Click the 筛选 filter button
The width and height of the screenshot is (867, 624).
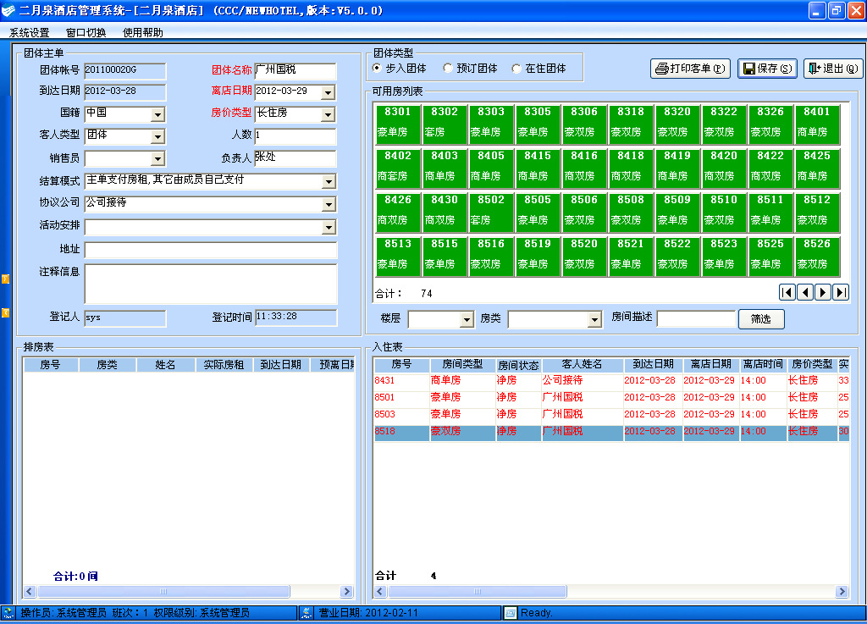(x=761, y=319)
